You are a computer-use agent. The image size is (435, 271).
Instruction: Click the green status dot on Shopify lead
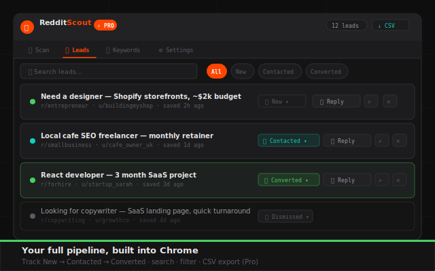pyautogui.click(x=33, y=102)
